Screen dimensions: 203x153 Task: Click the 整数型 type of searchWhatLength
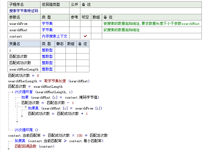(x=47, y=69)
